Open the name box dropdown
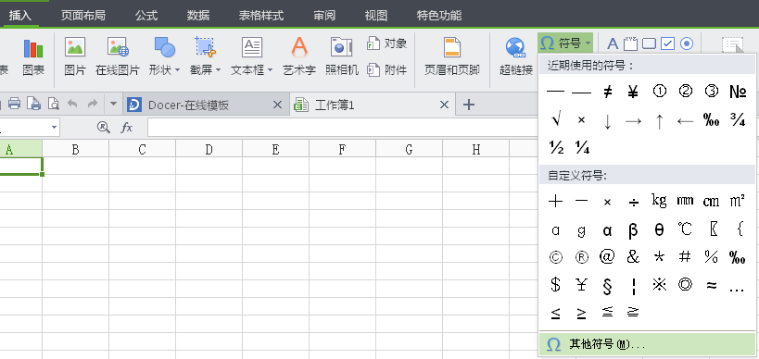Screen dimensions: 759x359 point(54,128)
